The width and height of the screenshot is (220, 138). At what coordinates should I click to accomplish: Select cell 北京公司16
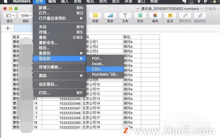(x=102, y=113)
